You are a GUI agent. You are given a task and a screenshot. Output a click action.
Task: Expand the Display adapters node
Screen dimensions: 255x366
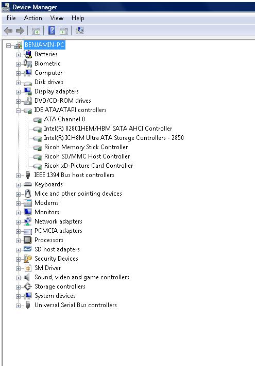tap(18, 92)
